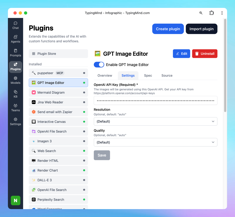Click the puppeteer status dot
The image size is (235, 217).
pyautogui.click(x=84, y=73)
